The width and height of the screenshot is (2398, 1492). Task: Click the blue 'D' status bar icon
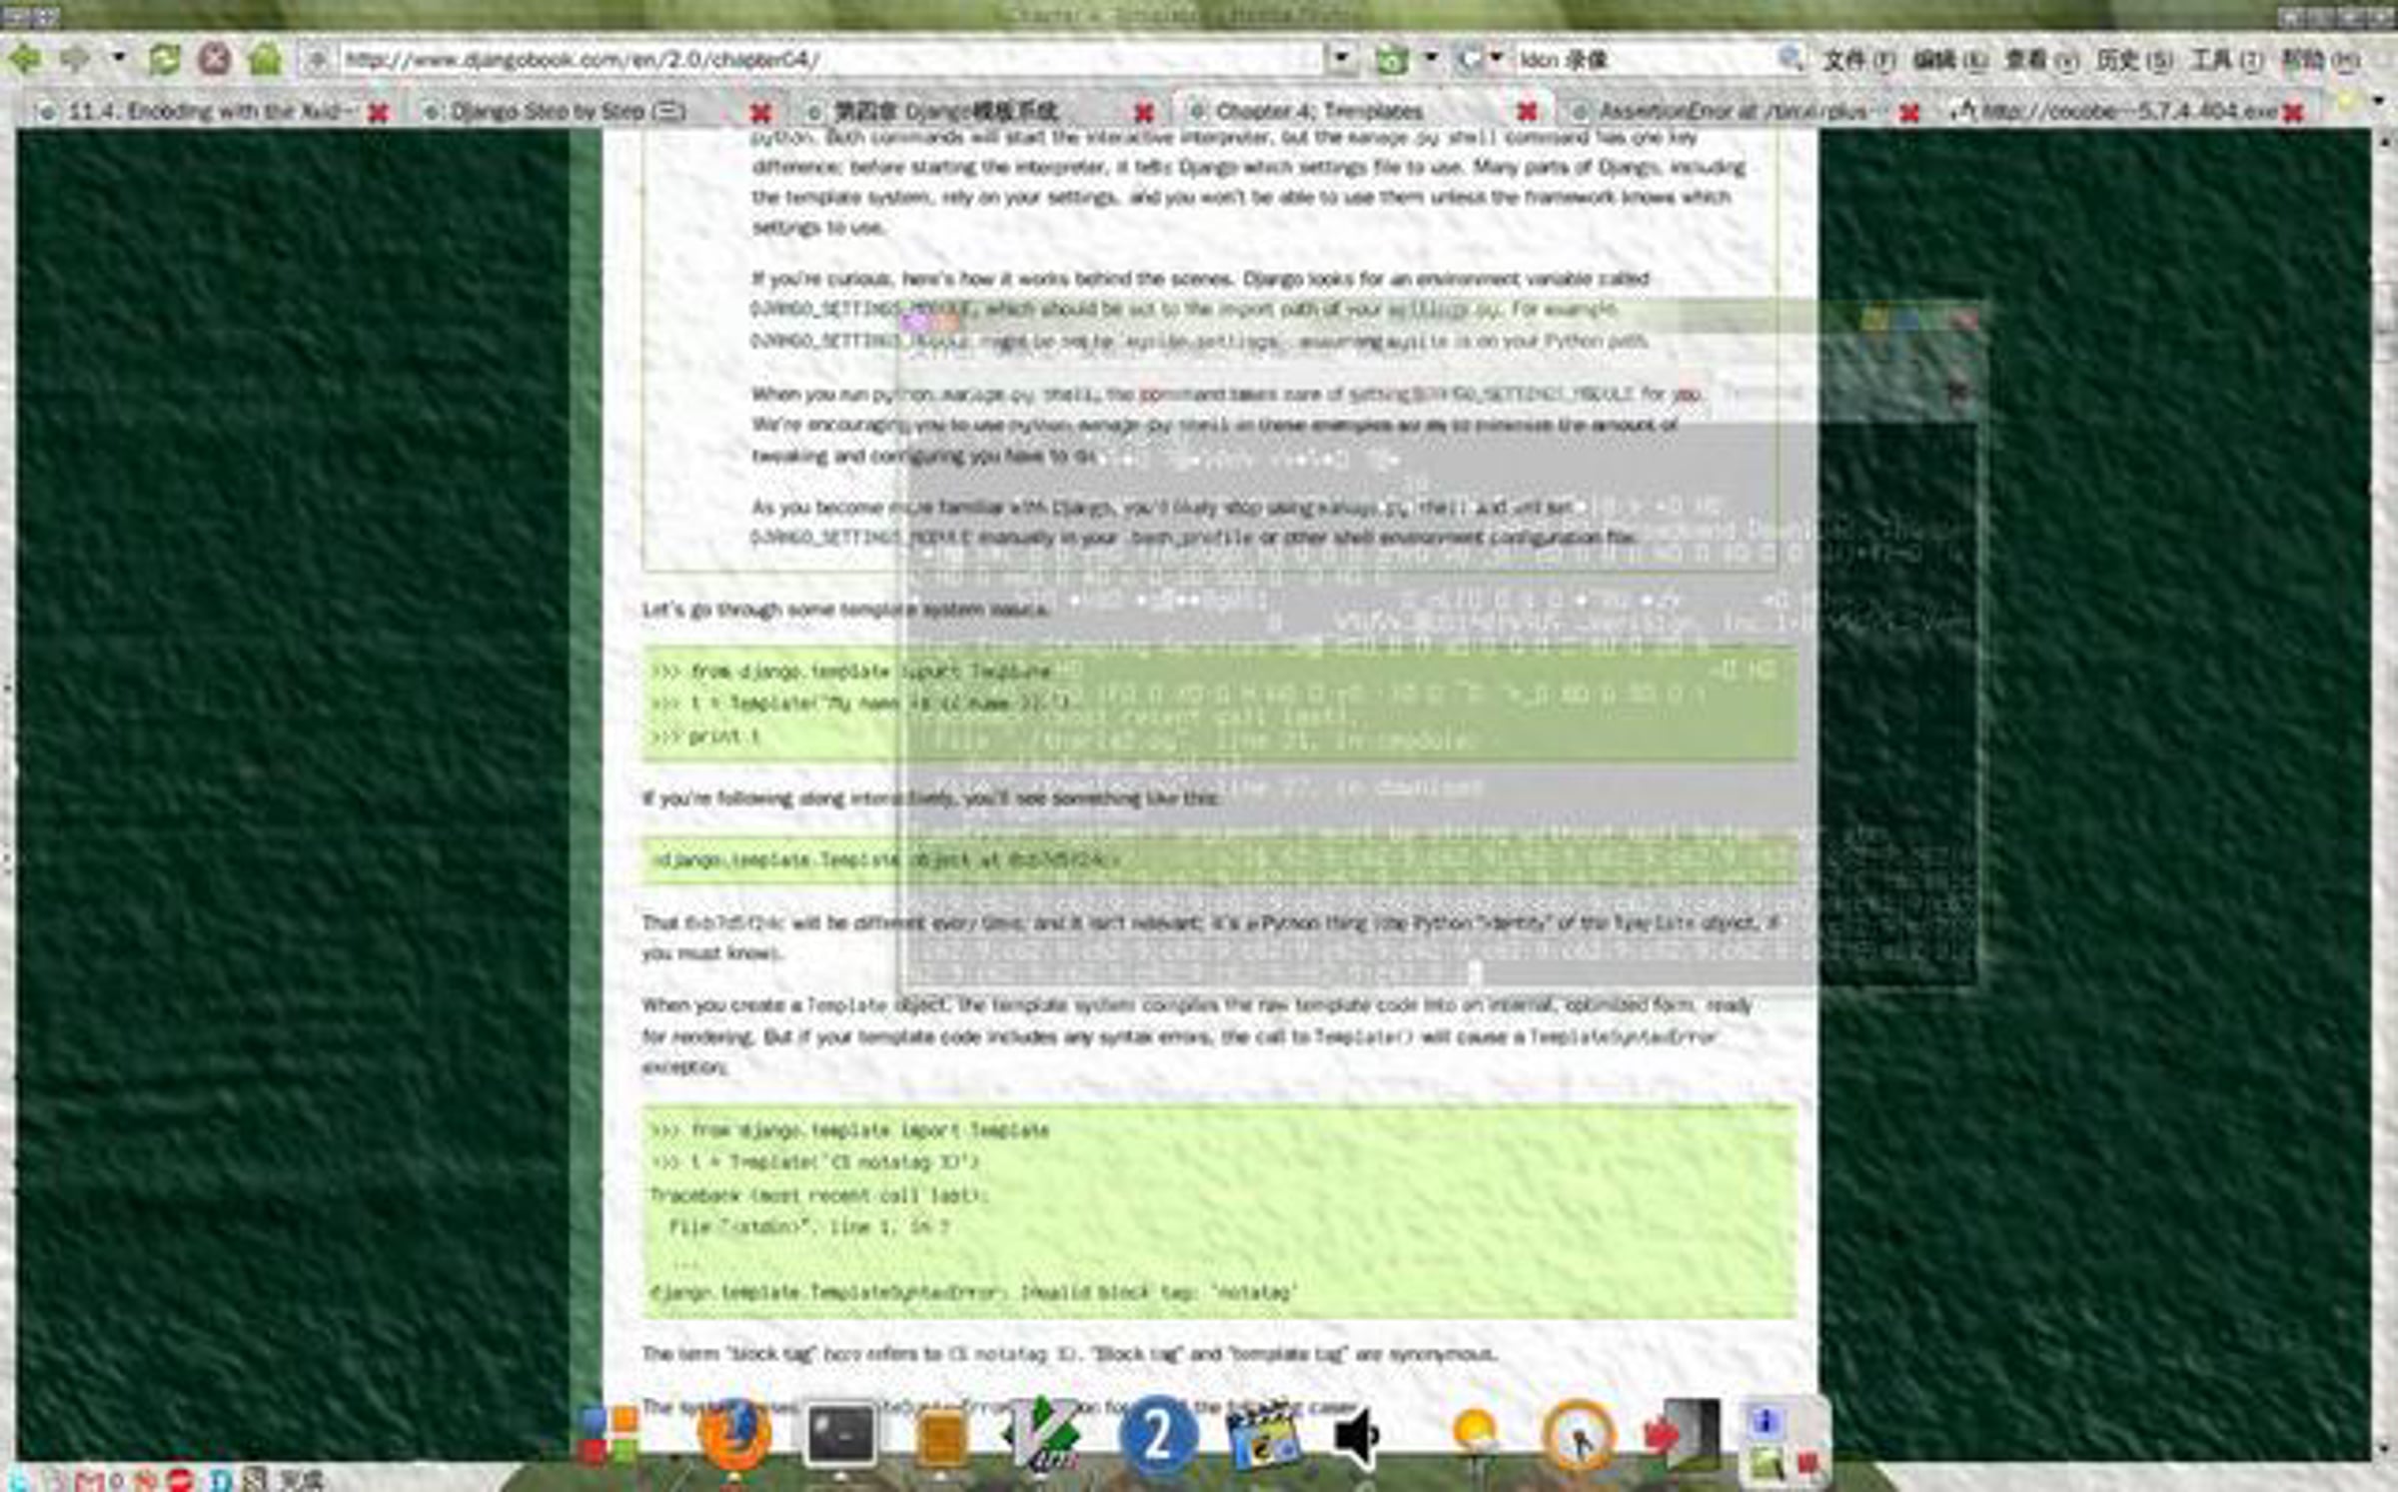(x=221, y=1480)
